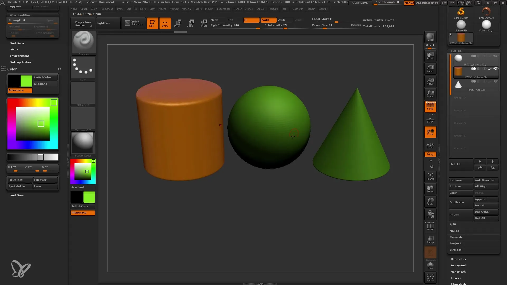Viewport: 507px width, 285px height.
Task: Toggle visibility of PM3D_Cone3D subtool
Action: point(496,82)
